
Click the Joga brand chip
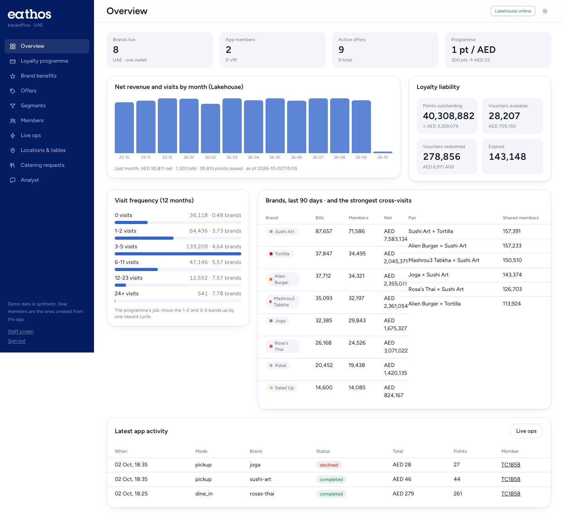pyautogui.click(x=278, y=321)
